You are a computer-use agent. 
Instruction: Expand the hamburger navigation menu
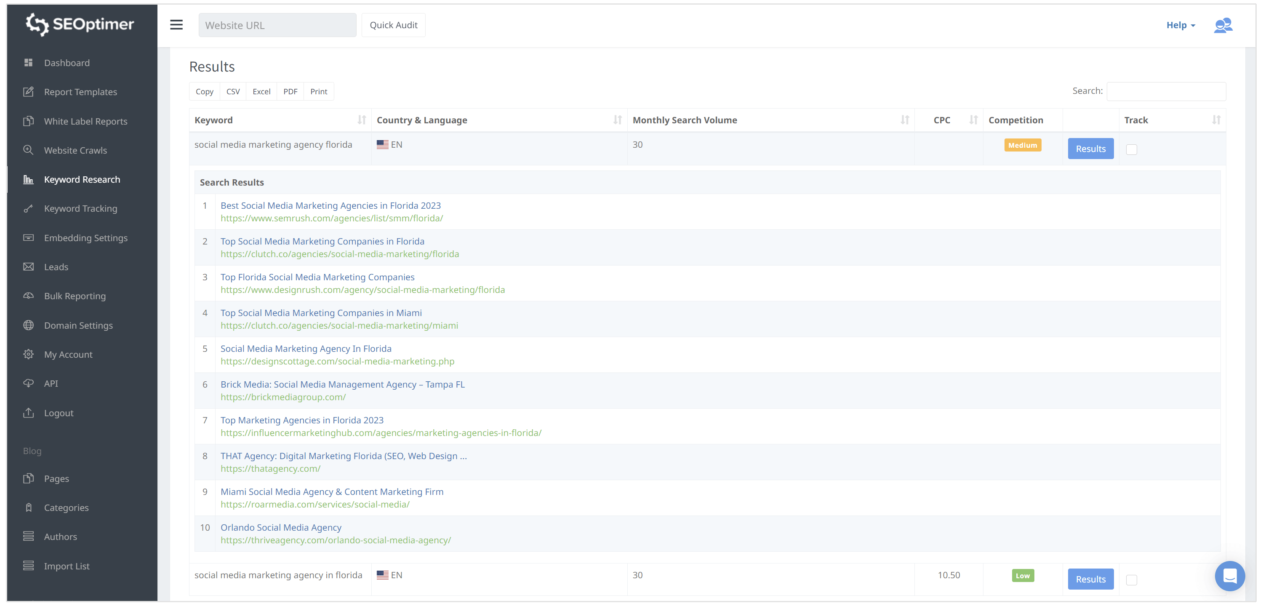(176, 25)
